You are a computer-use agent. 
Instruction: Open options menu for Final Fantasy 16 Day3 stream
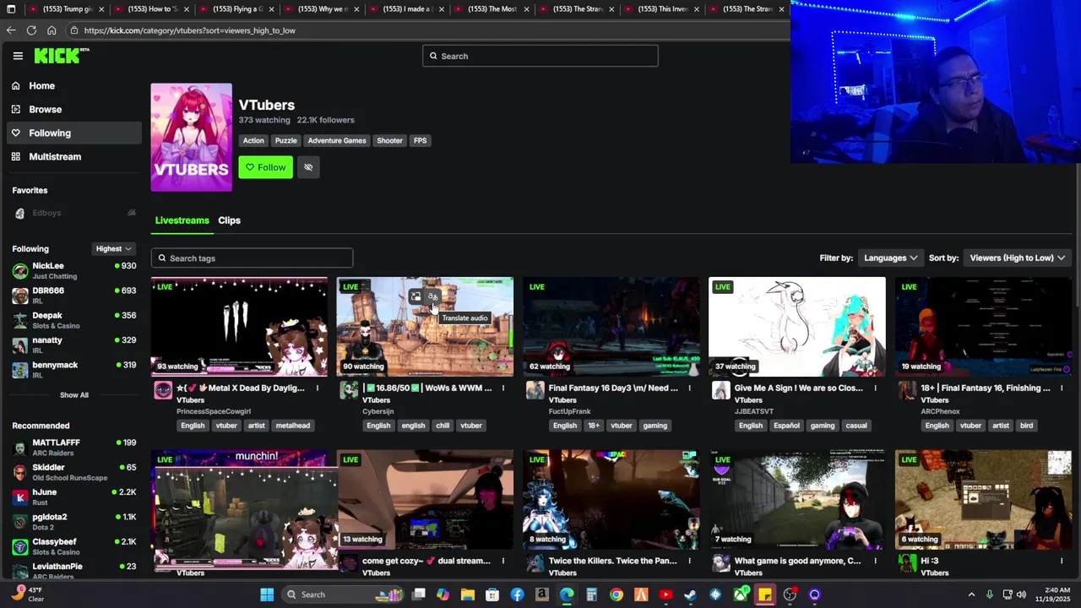689,388
